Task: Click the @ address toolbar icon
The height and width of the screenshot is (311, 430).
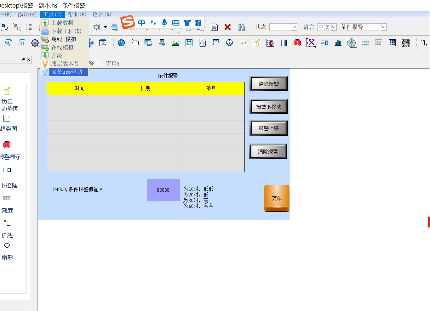Action: [103, 43]
